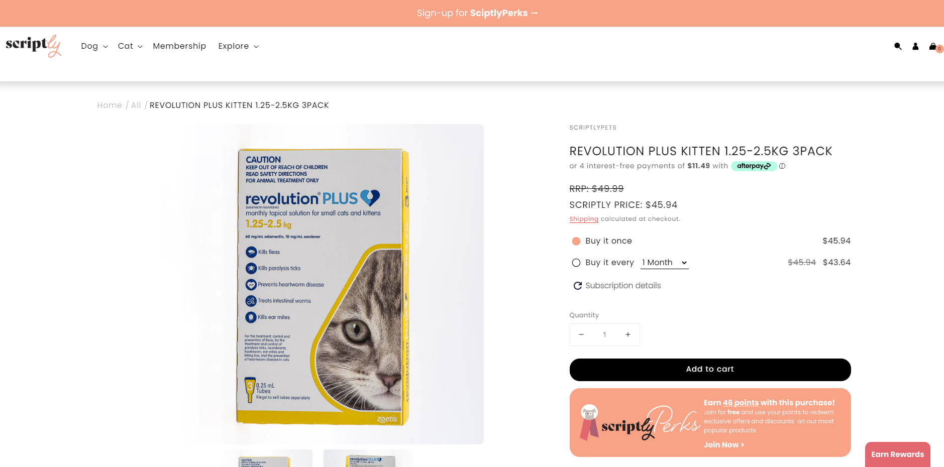This screenshot has width=944, height=467.
Task: Increase quantity with plus icon
Action: [x=628, y=334]
